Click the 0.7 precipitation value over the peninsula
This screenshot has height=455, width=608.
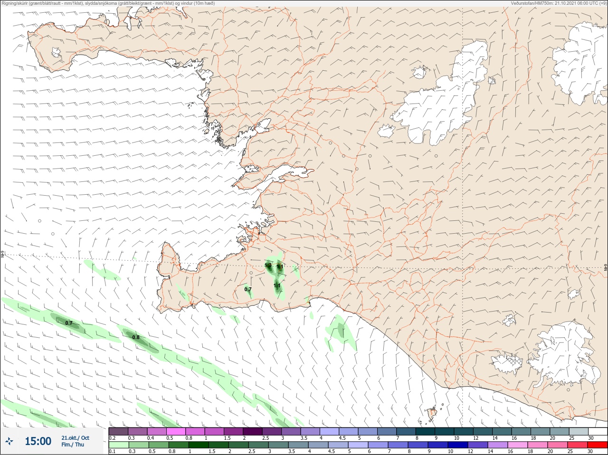coord(248,289)
